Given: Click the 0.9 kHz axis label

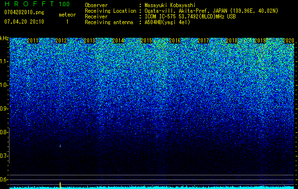Looking at the screenshot, I should [4, 109].
